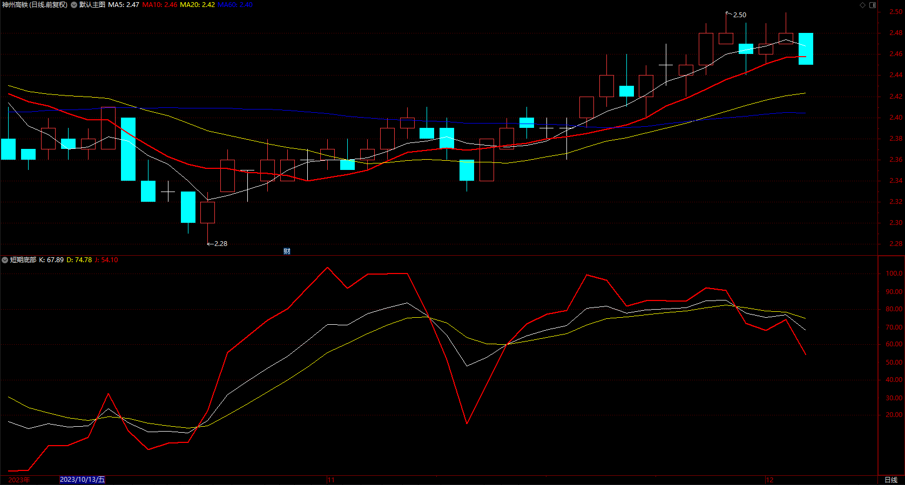Click the 2023/10/13/五 date label
Image resolution: width=905 pixels, height=485 pixels.
pos(82,480)
